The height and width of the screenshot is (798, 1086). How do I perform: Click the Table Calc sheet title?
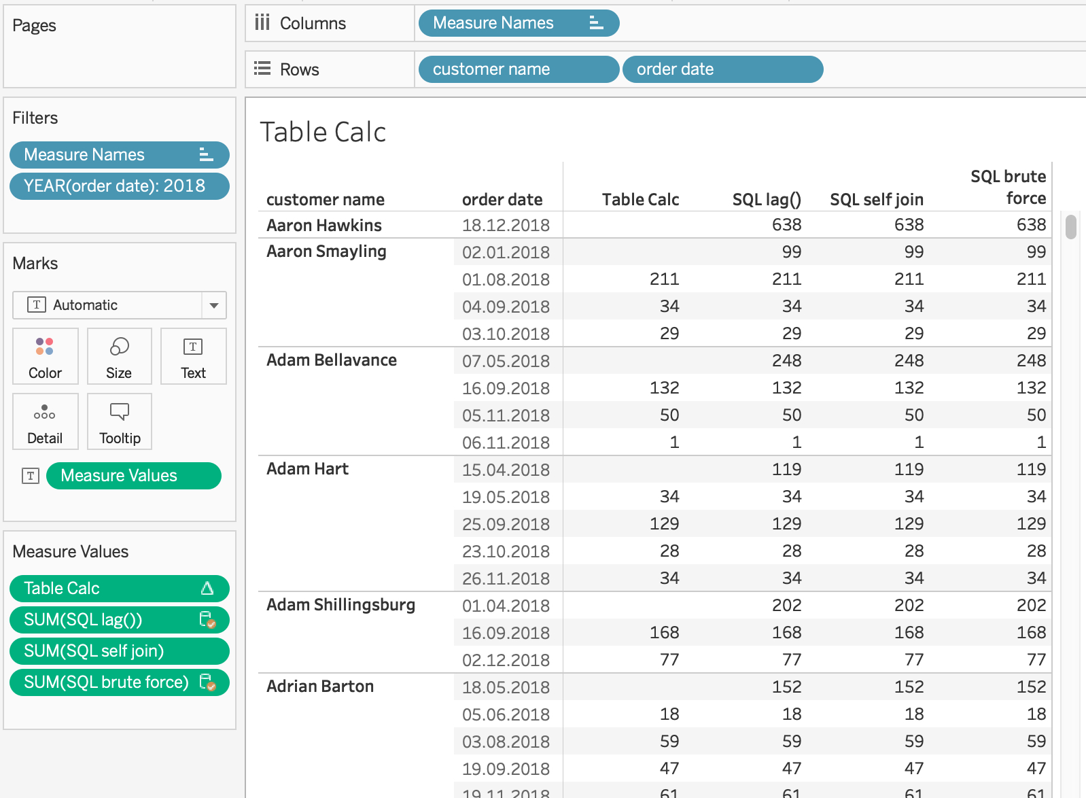point(323,132)
